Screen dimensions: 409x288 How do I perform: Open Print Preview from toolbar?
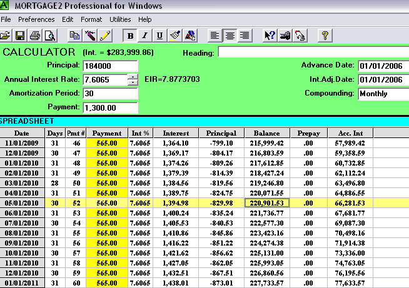[x=50, y=36]
